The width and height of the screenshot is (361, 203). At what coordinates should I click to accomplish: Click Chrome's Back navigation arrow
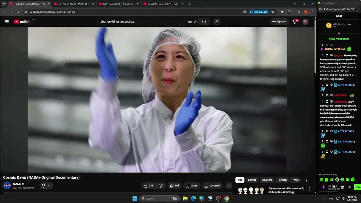coord(4,12)
